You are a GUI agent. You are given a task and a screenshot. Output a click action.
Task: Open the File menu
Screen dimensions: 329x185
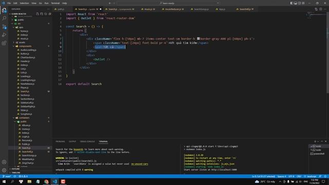point(9,3)
